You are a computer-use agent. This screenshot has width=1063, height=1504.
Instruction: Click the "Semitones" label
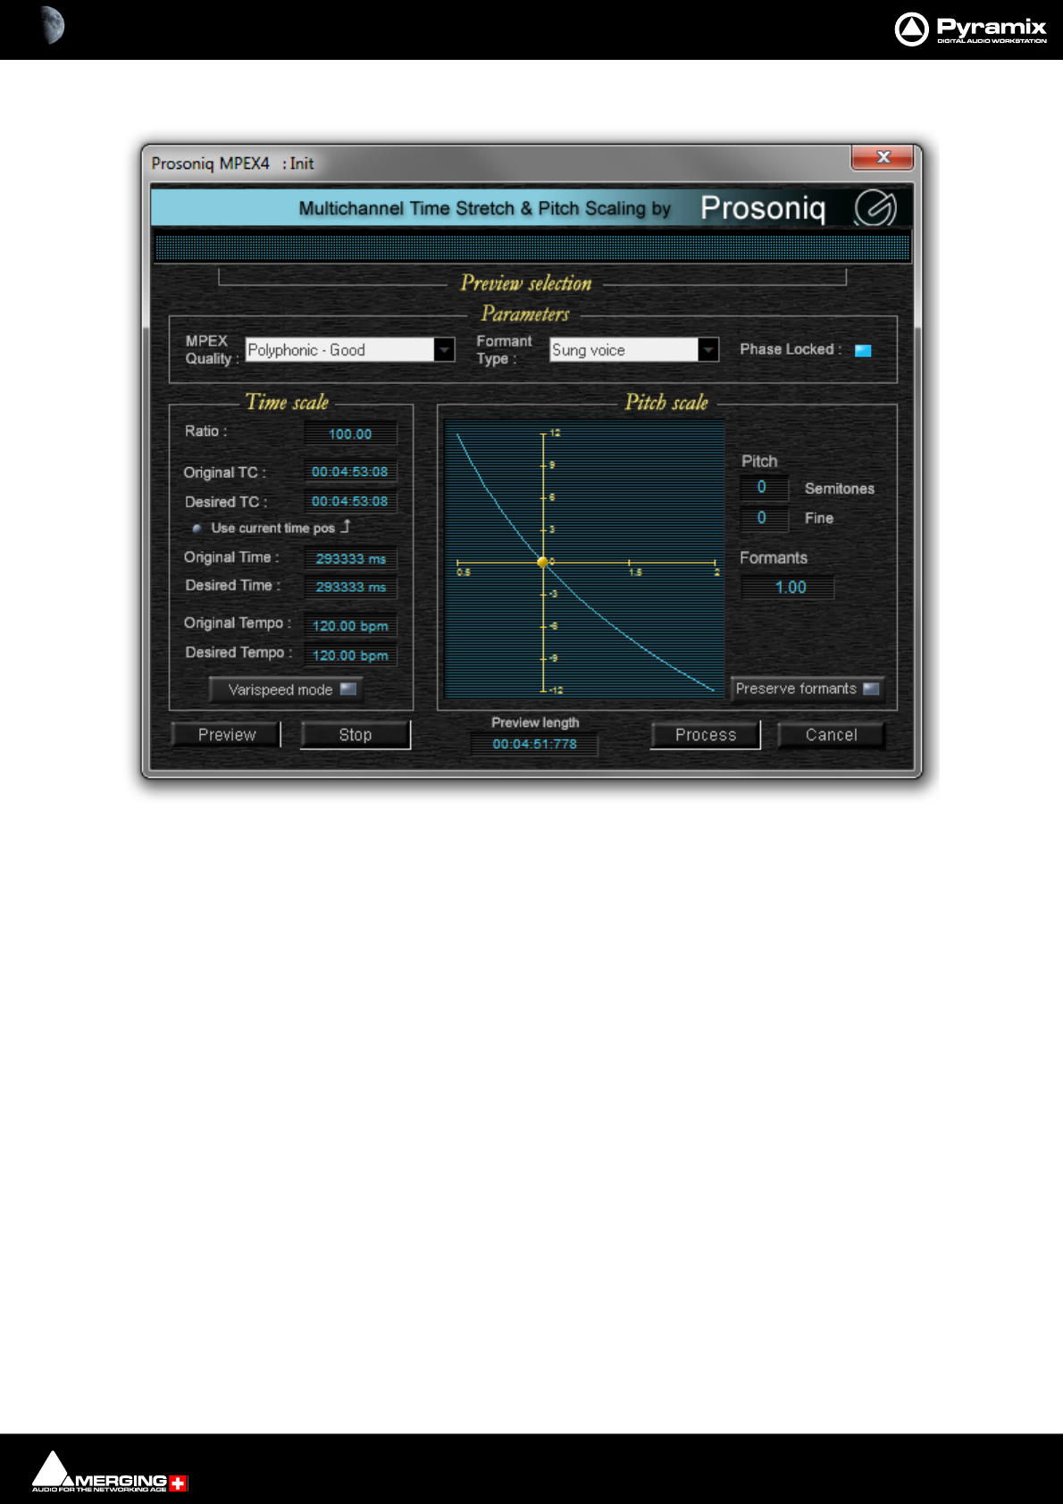tap(840, 489)
